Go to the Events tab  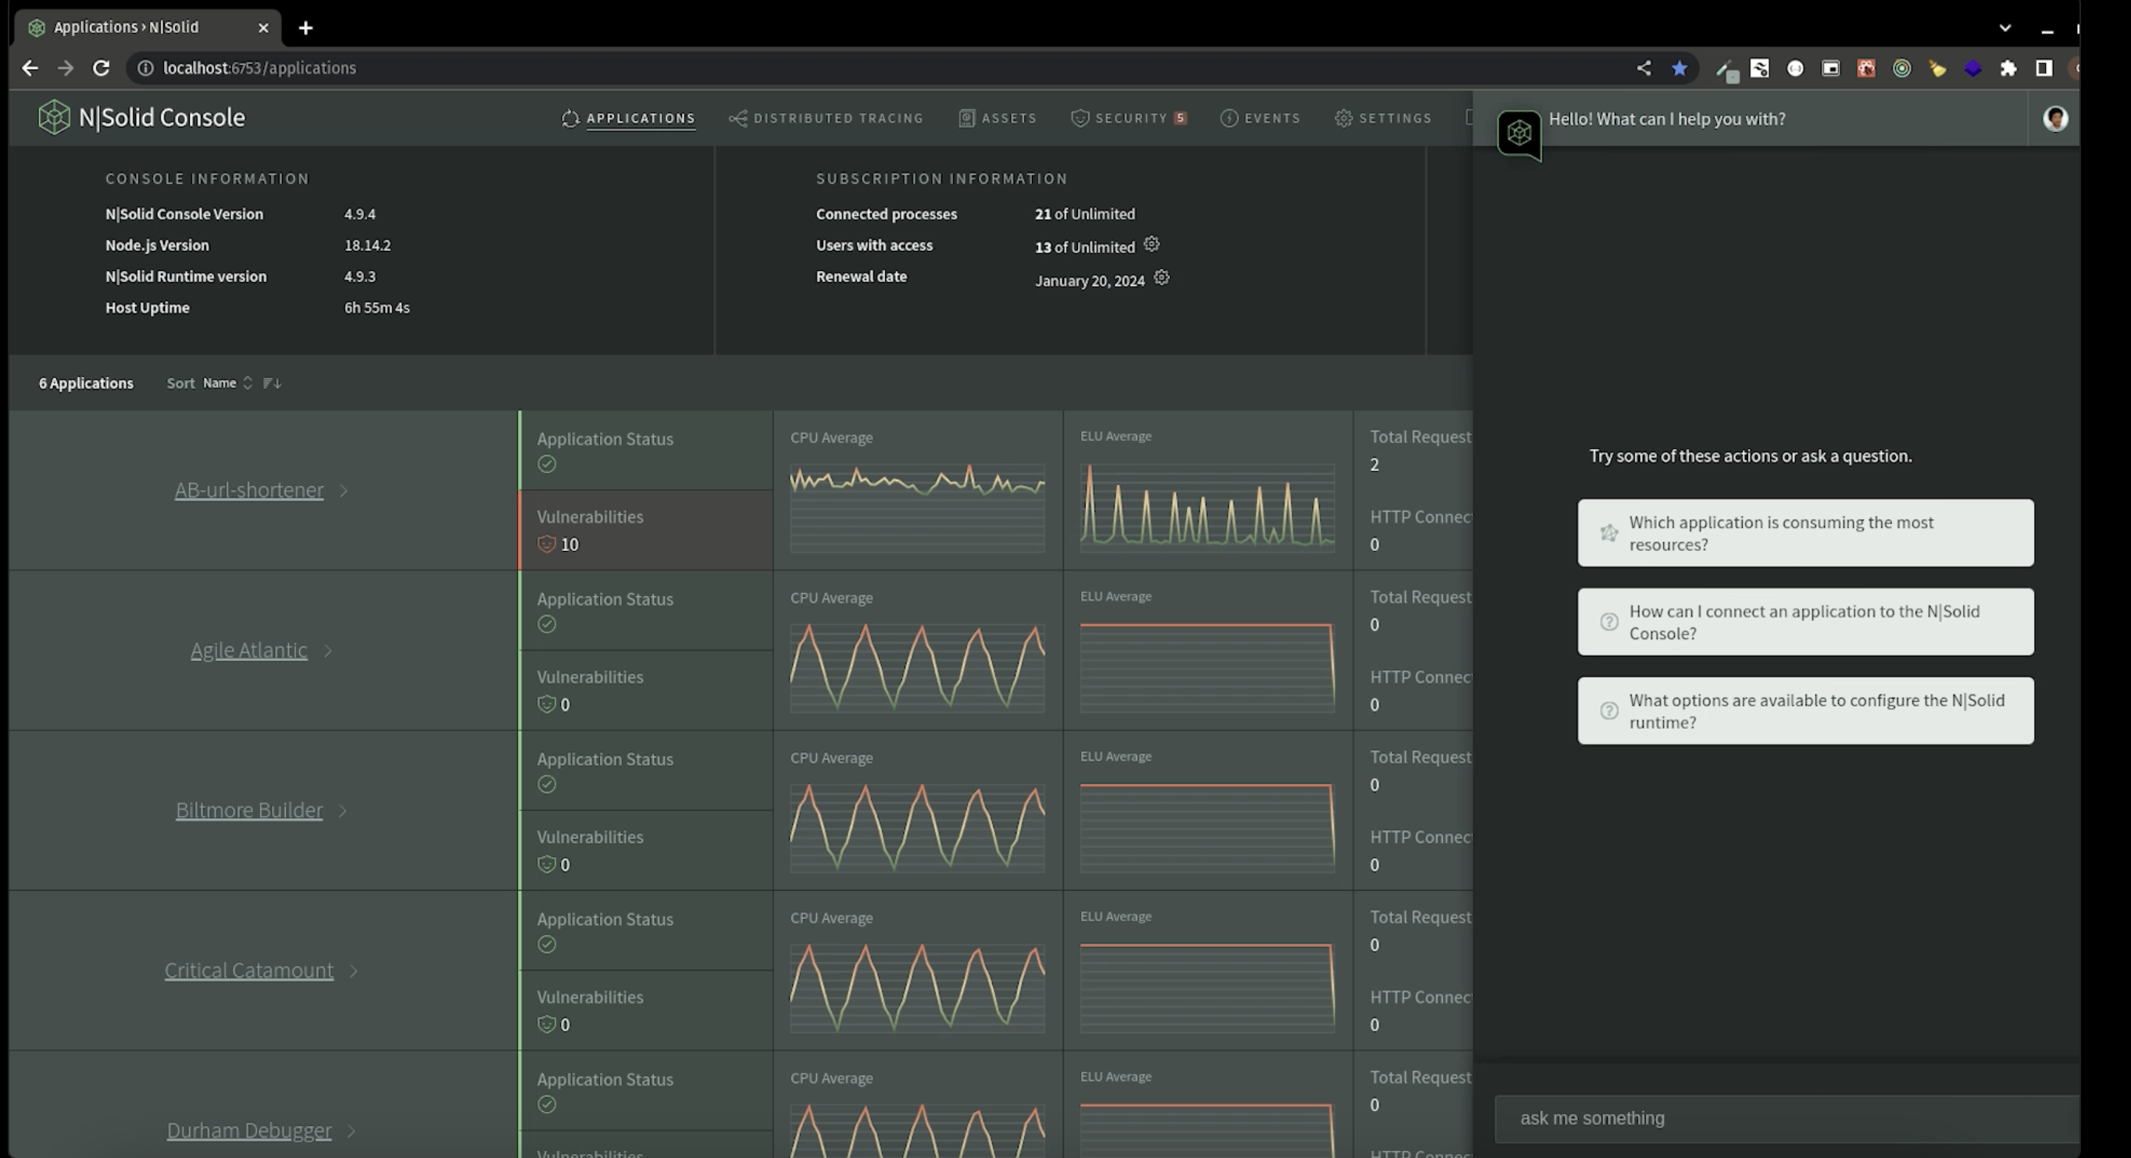coord(1261,118)
